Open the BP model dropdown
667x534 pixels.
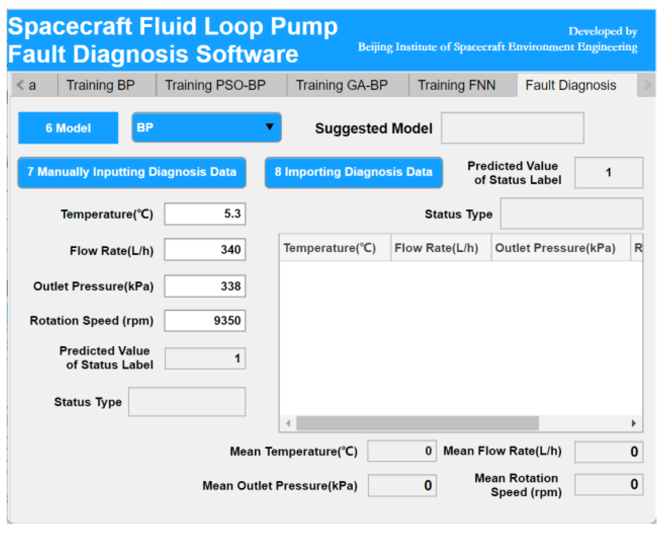(207, 128)
